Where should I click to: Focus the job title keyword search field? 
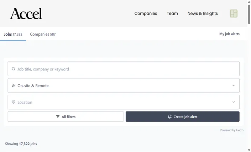[124, 69]
